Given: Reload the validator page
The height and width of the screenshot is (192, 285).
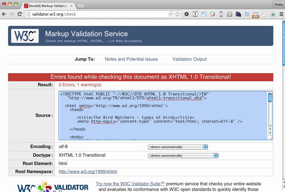Looking at the screenshot, I should tap(20, 14).
